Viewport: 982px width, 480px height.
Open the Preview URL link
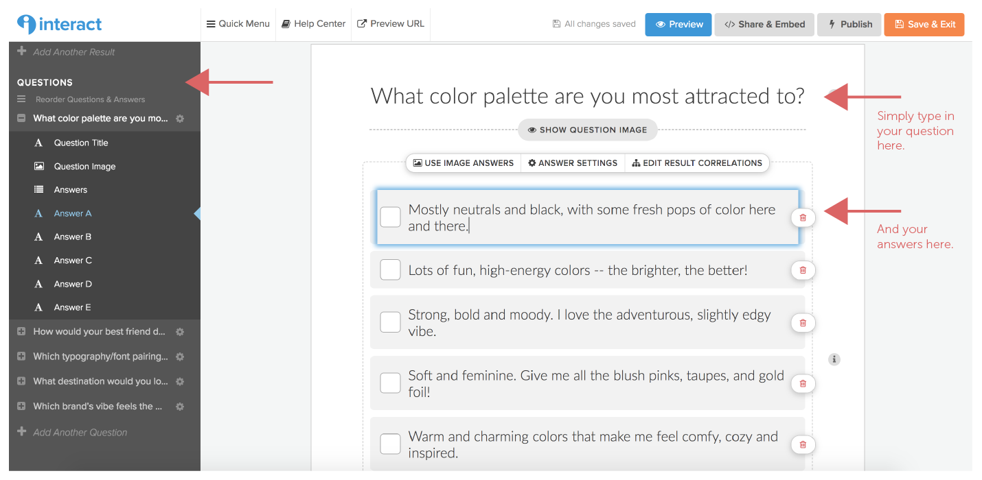391,23
